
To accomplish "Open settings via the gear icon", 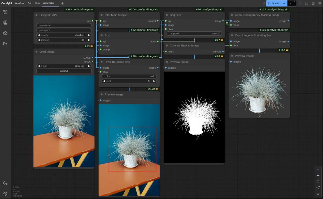I will [5, 194].
